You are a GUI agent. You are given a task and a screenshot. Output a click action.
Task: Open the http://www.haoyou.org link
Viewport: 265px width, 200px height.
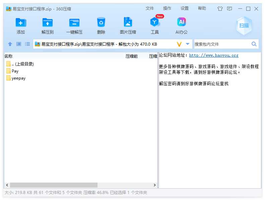214,55
